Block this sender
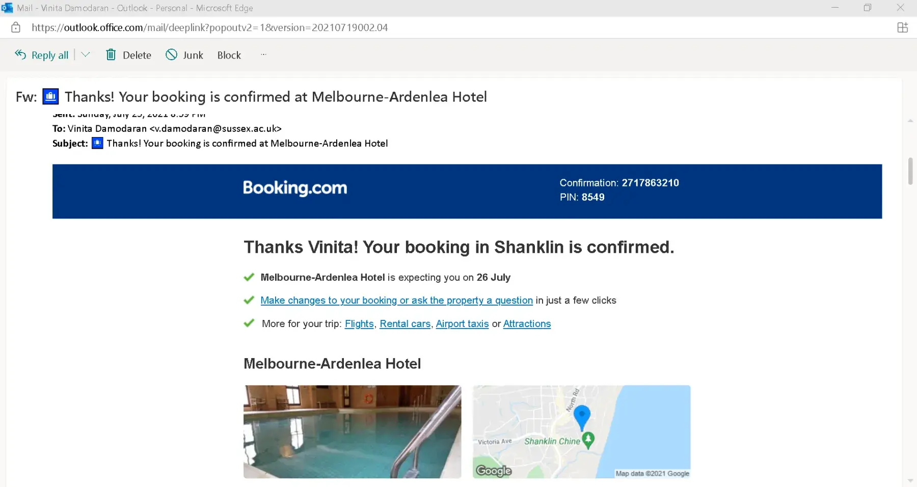This screenshot has height=487, width=917. coord(229,55)
